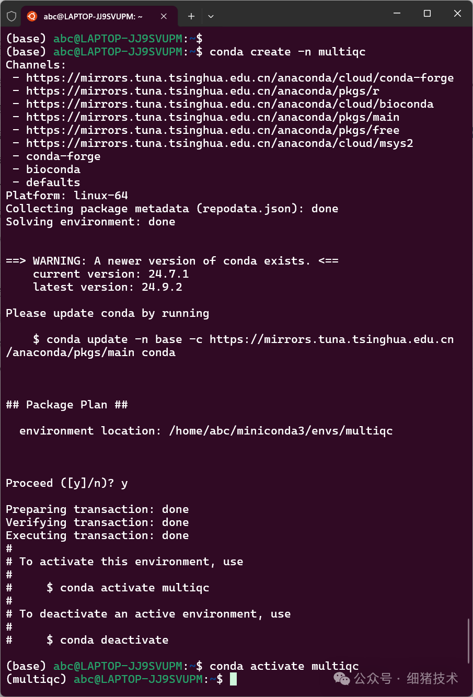473x697 pixels.
Task: Click the blinking terminal cursor block
Action: coord(234,679)
